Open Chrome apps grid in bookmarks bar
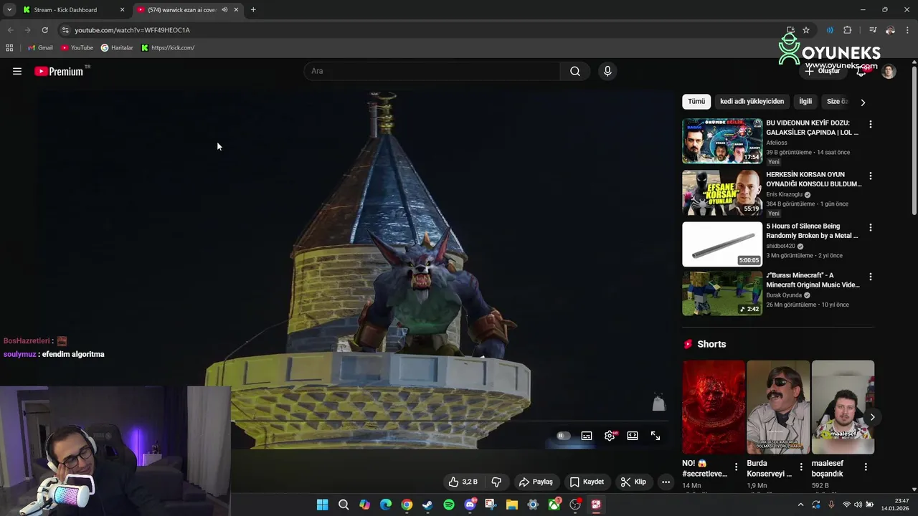The height and width of the screenshot is (516, 918). [9, 48]
